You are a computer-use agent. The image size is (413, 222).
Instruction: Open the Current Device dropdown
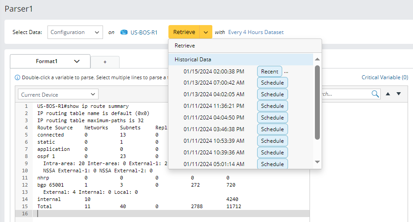[58, 94]
